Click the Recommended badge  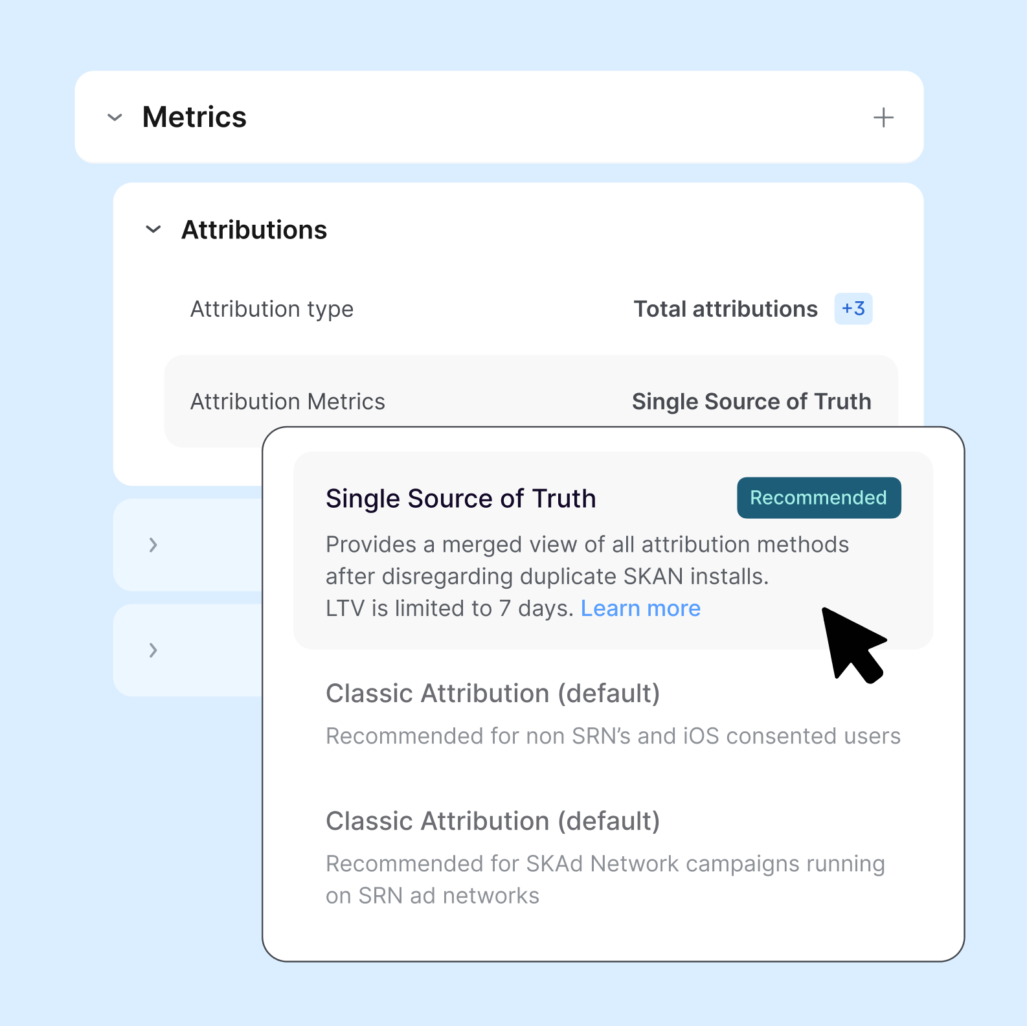pyautogui.click(x=818, y=498)
